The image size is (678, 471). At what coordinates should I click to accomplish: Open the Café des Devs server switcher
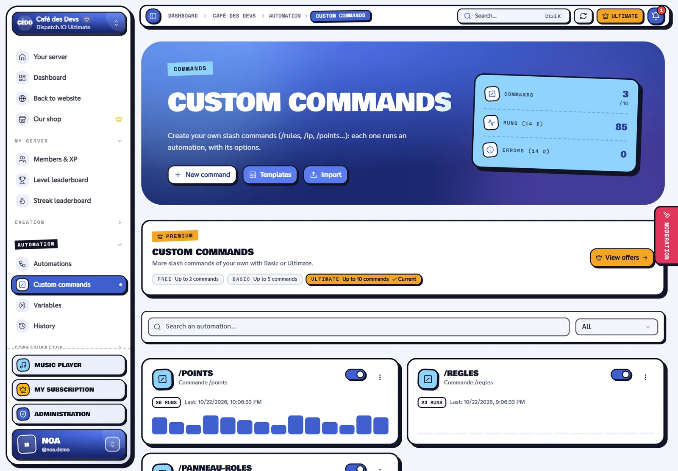[69, 23]
